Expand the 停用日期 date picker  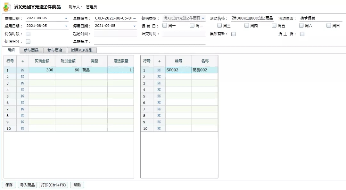[x=134, y=26]
